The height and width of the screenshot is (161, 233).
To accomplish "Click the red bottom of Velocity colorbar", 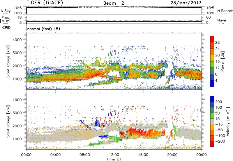I will coord(212,144).
